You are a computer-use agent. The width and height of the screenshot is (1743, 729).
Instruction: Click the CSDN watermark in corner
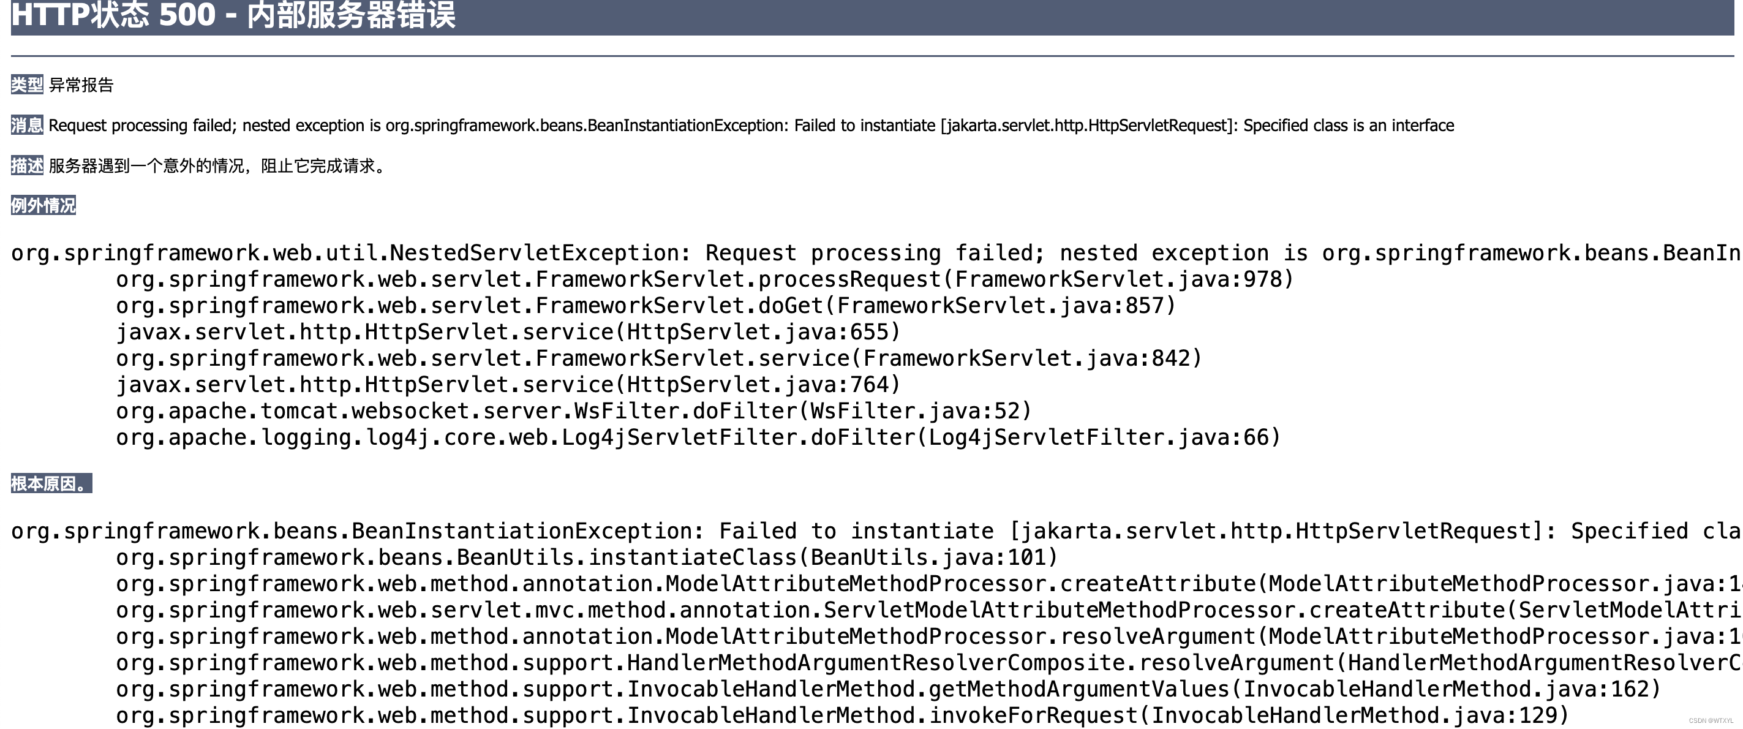click(1711, 721)
